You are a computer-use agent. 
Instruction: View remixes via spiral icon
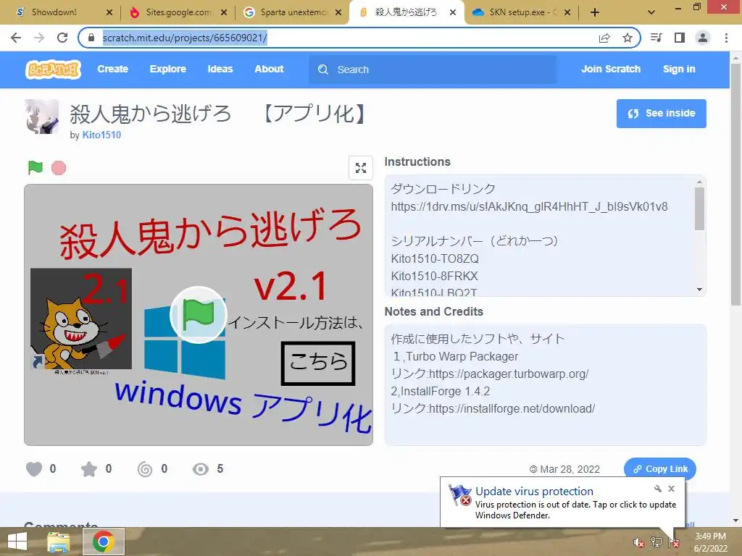tap(145, 469)
